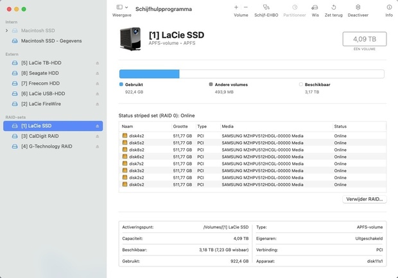The image size is (398, 278).
Task: Click the Zet terug restore icon
Action: pos(334,7)
